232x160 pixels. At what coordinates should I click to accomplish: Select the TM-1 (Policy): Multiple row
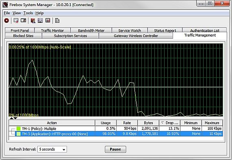[116, 128]
